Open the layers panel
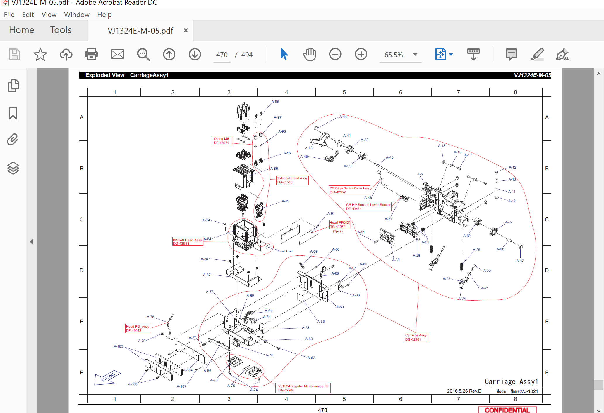Image resolution: width=604 pixels, height=413 pixels. coord(13,168)
